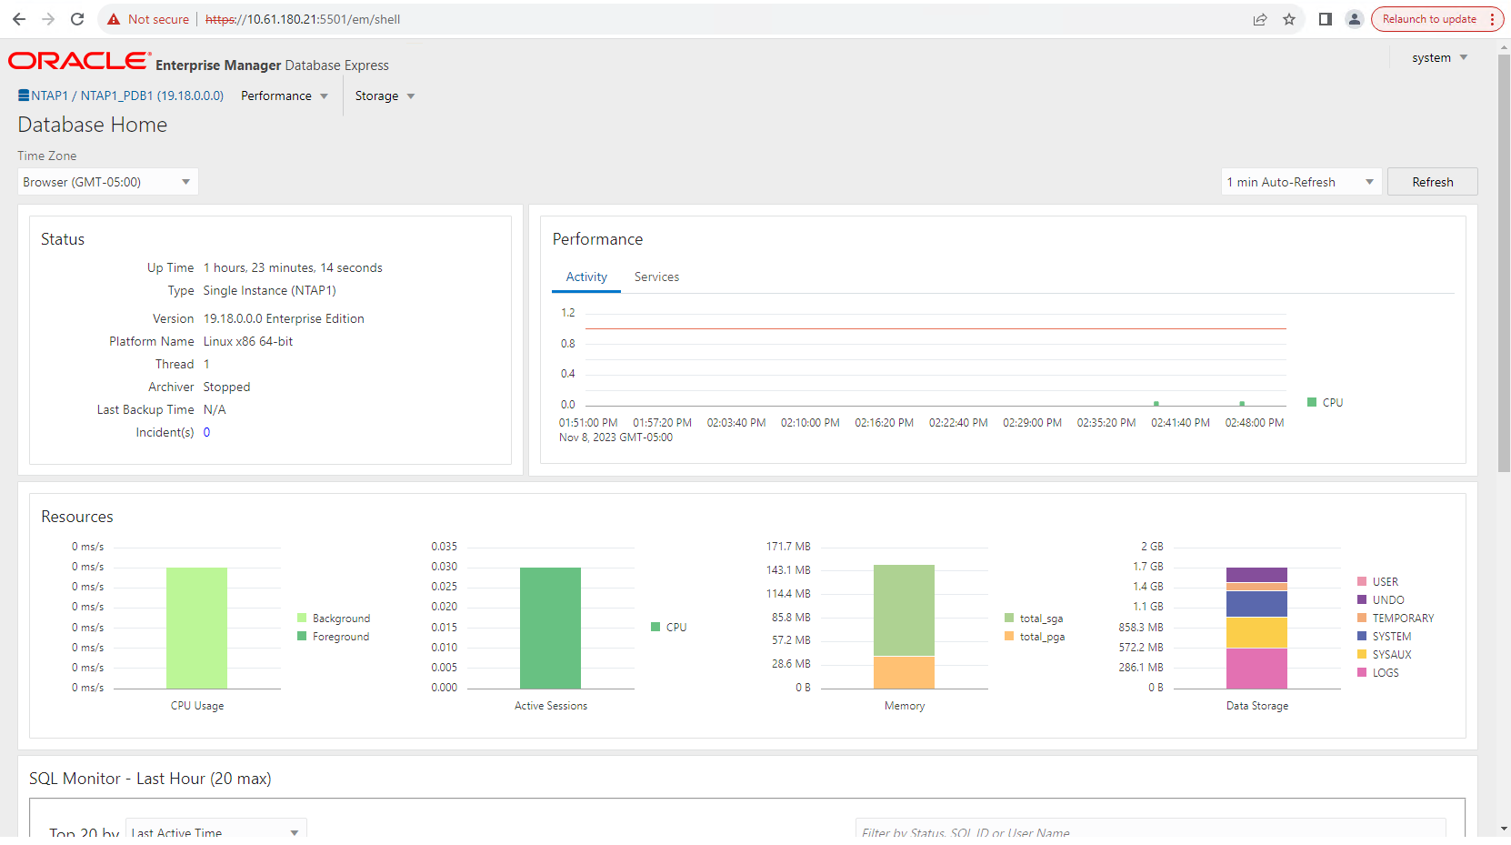Viewport: 1511px width, 845px height.
Task: Click the Not secure warning icon
Action: (x=114, y=19)
